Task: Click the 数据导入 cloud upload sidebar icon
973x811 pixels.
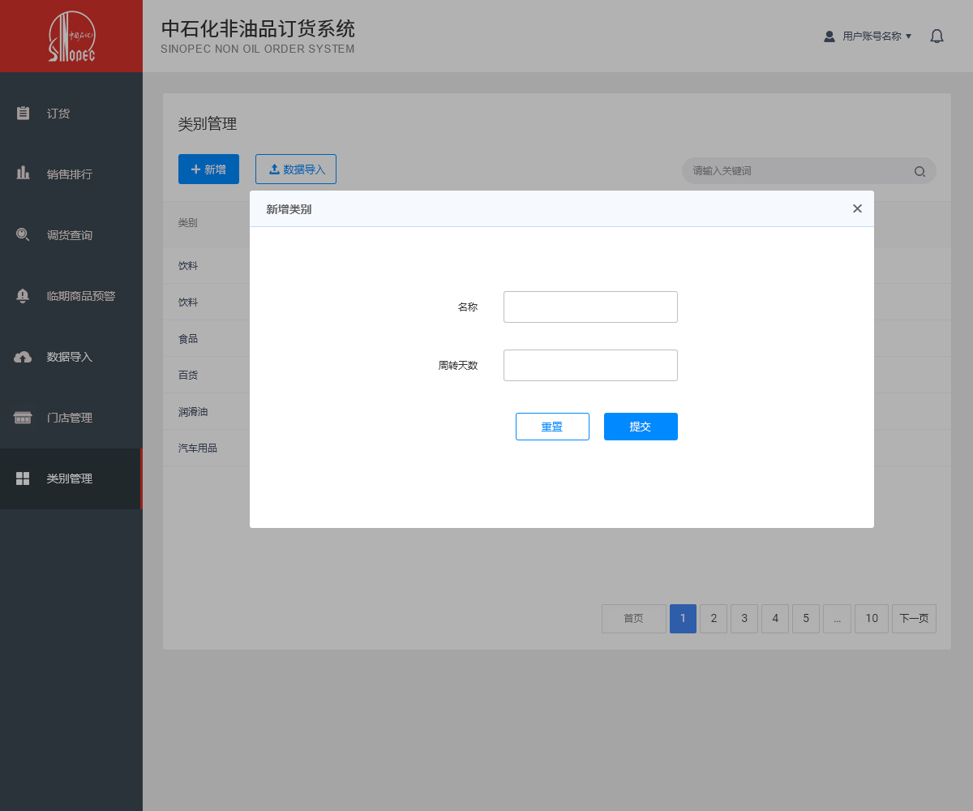Action: coord(24,357)
